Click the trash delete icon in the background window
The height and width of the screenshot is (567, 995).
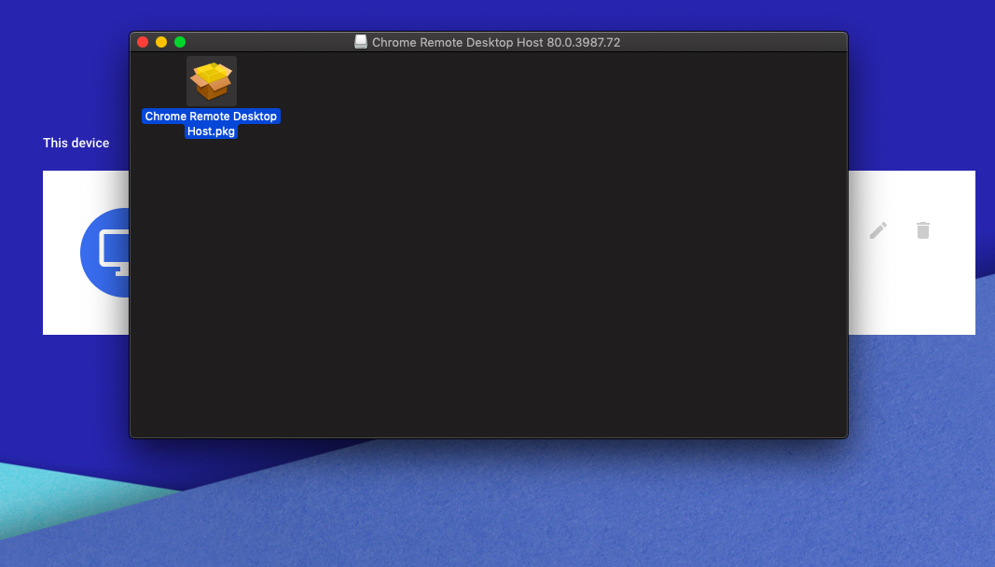click(923, 230)
